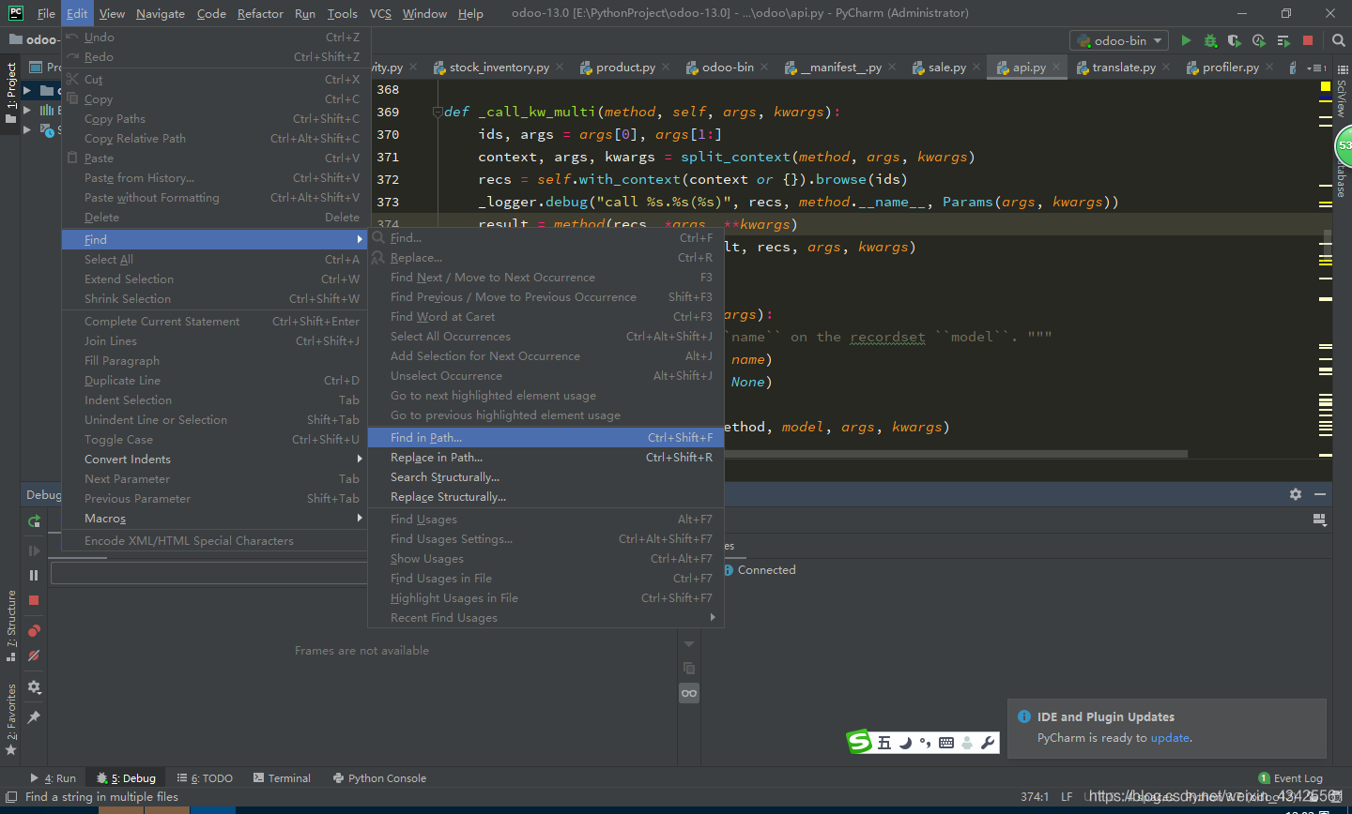This screenshot has height=814, width=1352.
Task: Open the Refactor menu
Action: click(x=260, y=13)
